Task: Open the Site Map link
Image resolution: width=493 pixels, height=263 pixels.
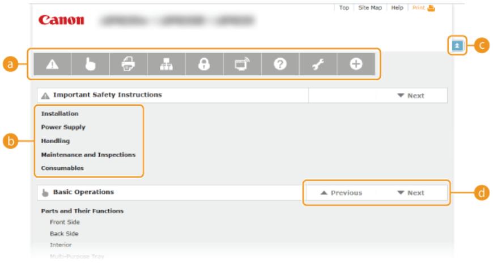Action: [370, 8]
